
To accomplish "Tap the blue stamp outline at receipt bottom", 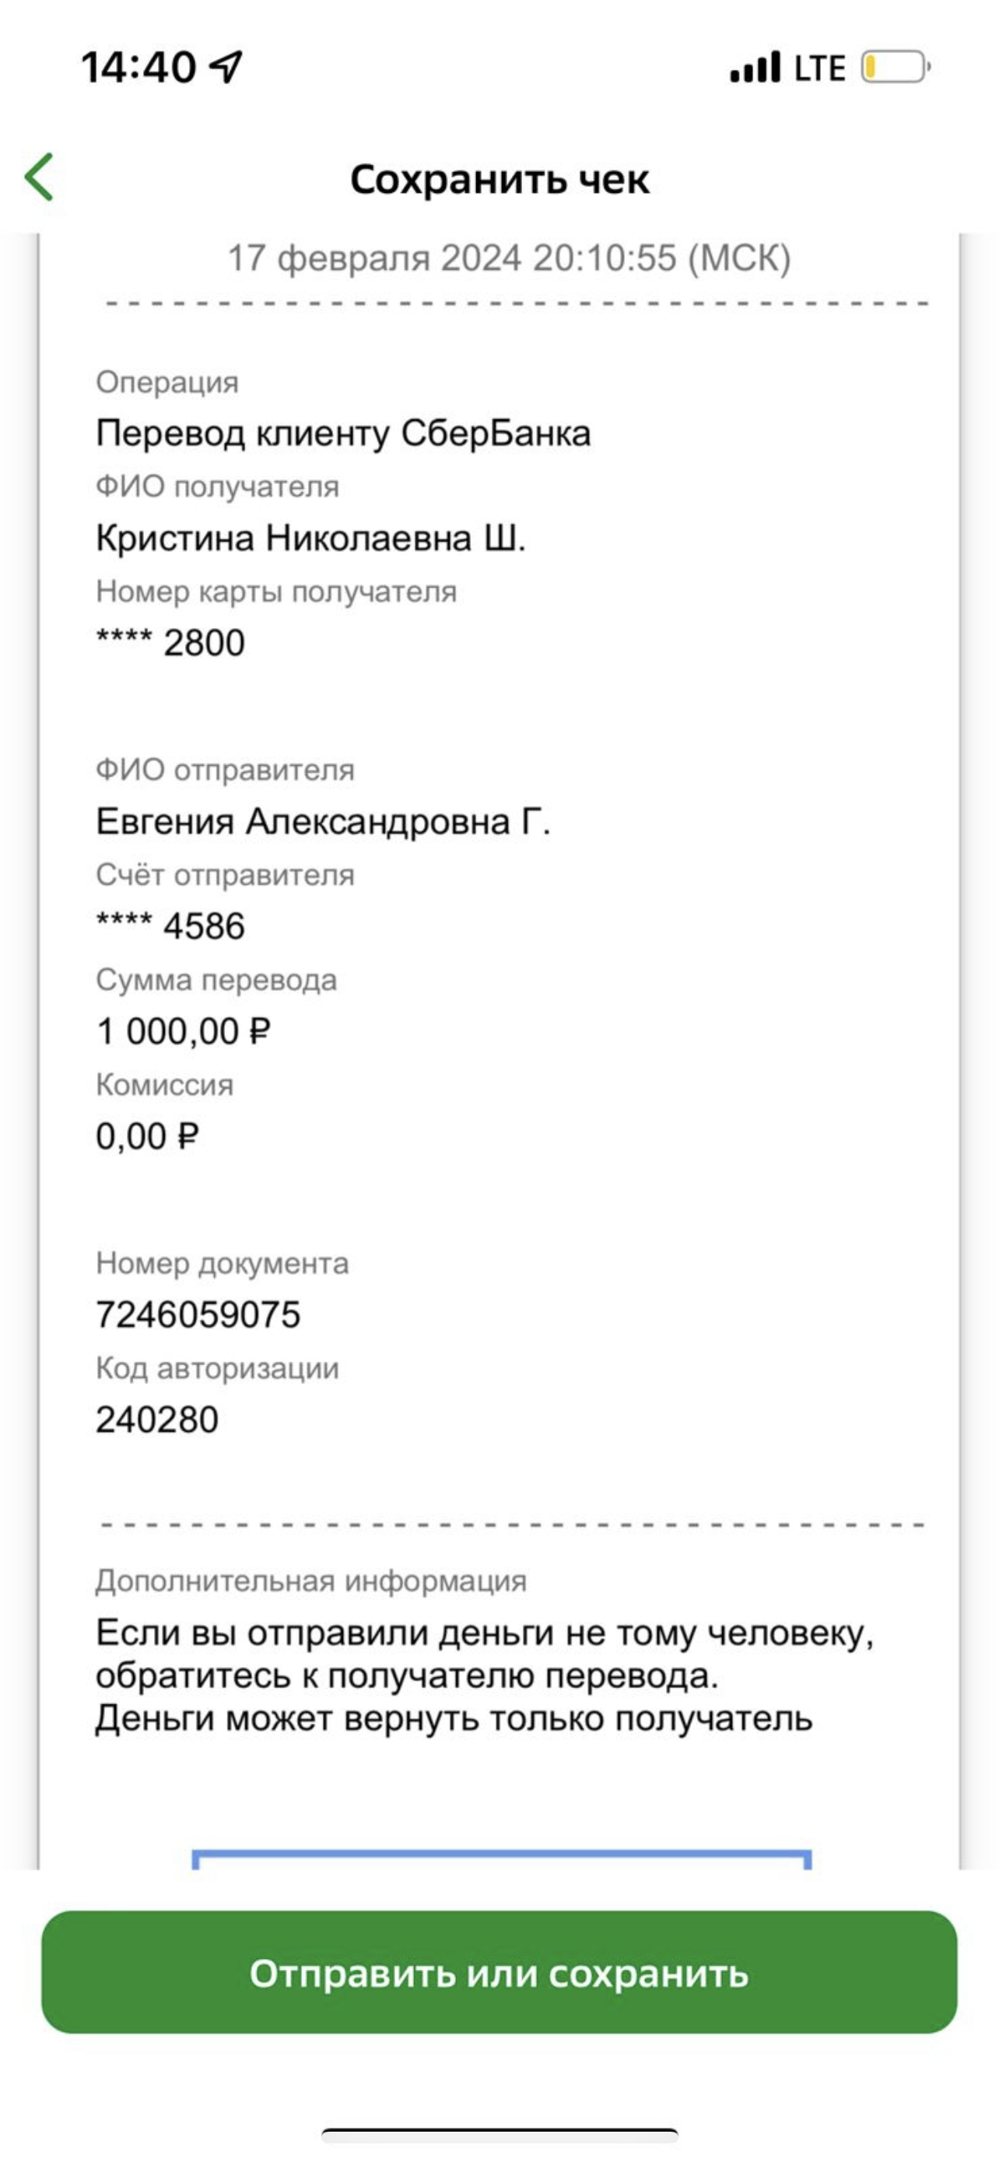I will pos(502,1858).
